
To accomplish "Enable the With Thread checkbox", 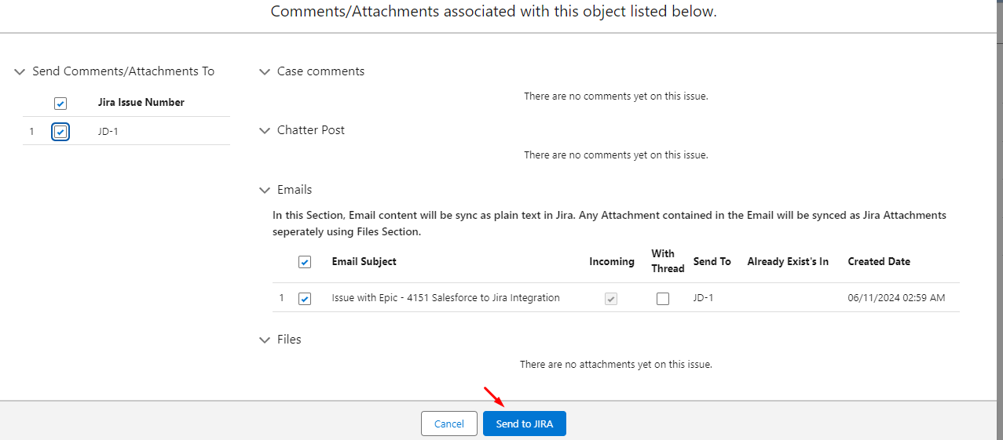I will tap(663, 299).
